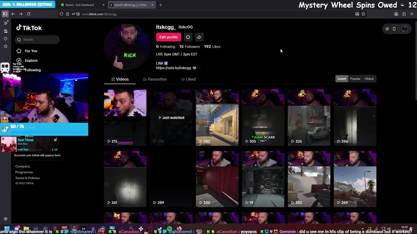417x234 pixels.
Task: Close the Stream - Kick Dashboard tab
Action: coord(104,5)
